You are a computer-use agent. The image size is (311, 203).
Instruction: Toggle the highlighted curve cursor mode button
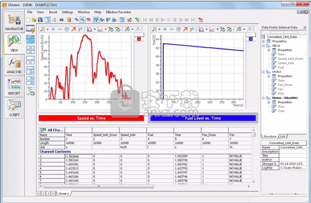96,20
